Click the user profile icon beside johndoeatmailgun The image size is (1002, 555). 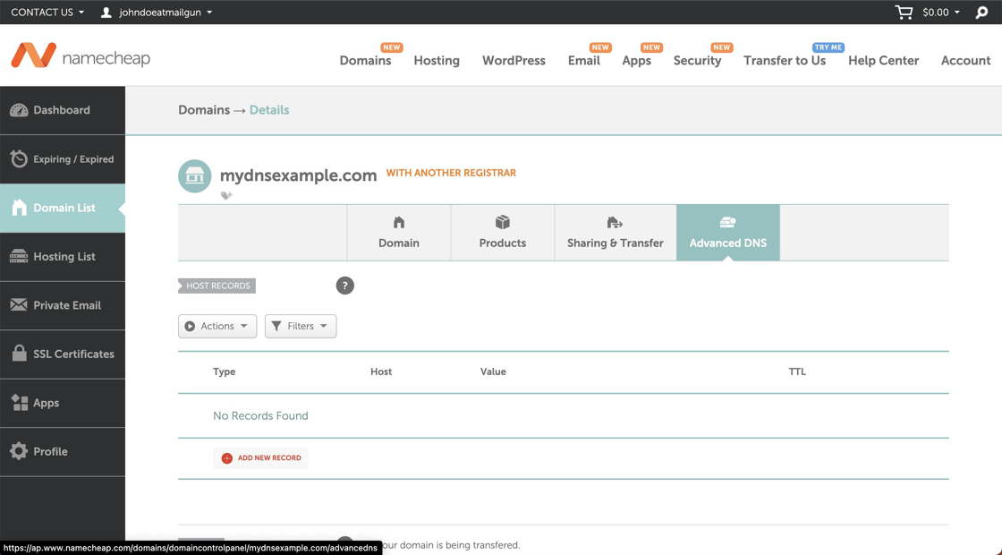click(106, 13)
